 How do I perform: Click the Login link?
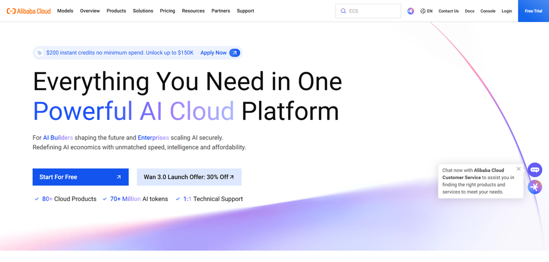pyautogui.click(x=507, y=11)
